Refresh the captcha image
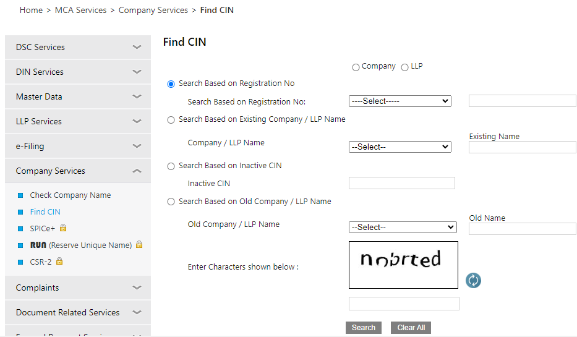This screenshot has height=337, width=577. pyautogui.click(x=473, y=281)
